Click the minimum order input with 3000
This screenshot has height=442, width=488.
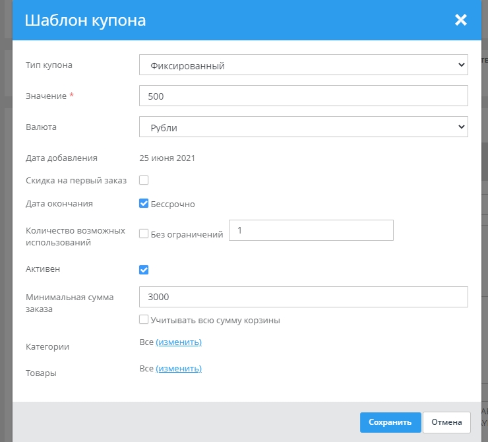coord(303,297)
